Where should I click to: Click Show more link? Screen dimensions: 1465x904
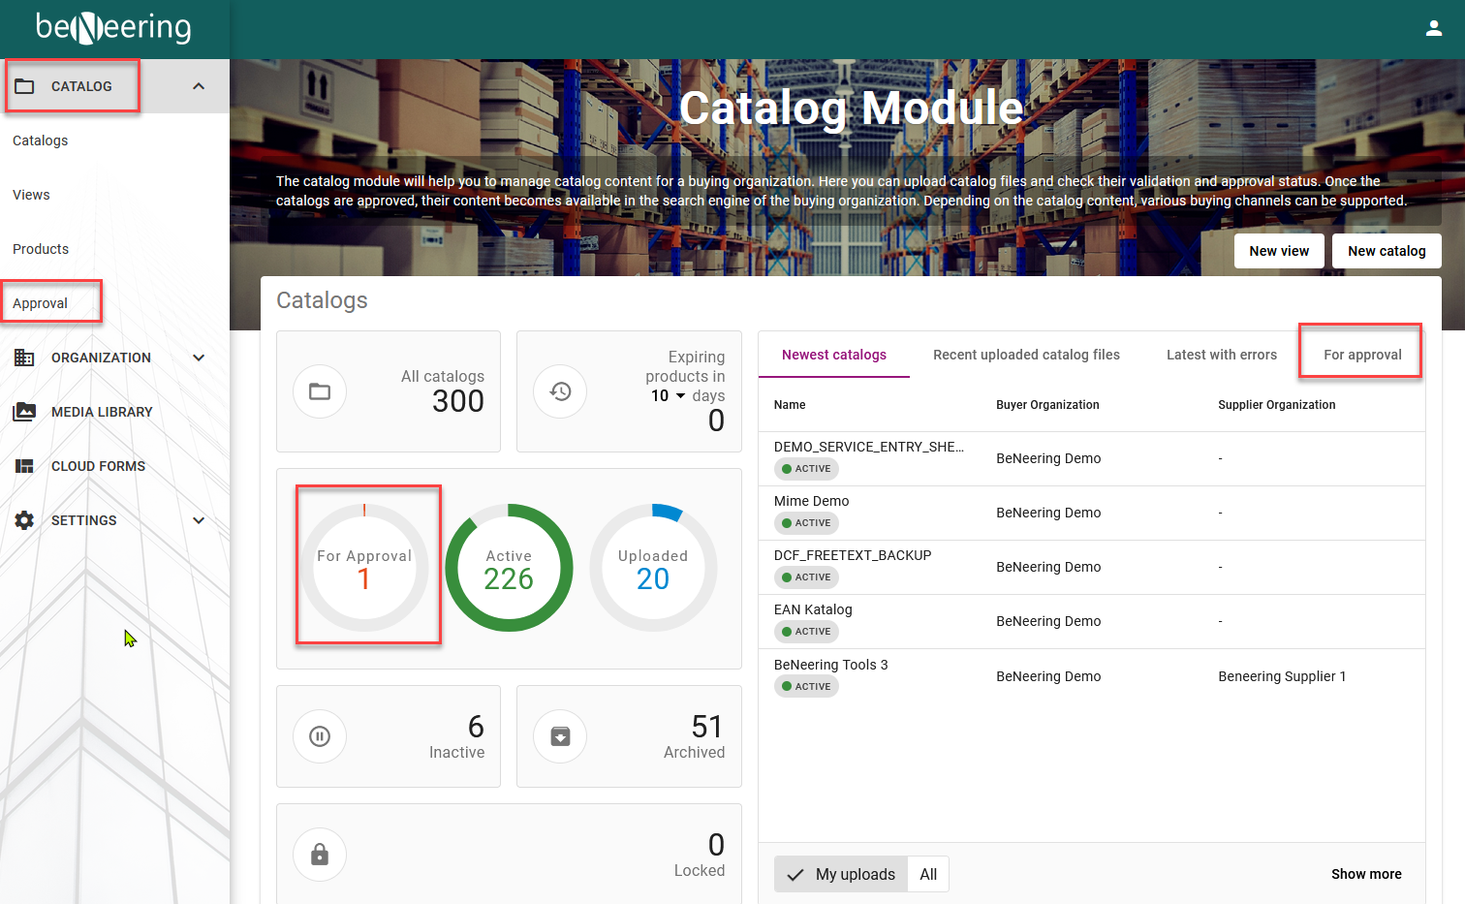1366,874
